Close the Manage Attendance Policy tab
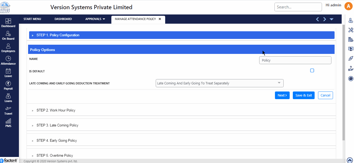Image resolution: width=354 pixels, height=163 pixels. pos(160,19)
